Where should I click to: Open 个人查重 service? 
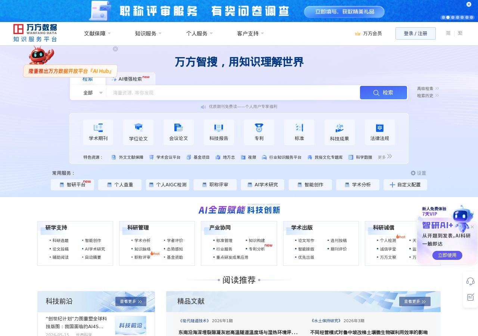click(120, 185)
